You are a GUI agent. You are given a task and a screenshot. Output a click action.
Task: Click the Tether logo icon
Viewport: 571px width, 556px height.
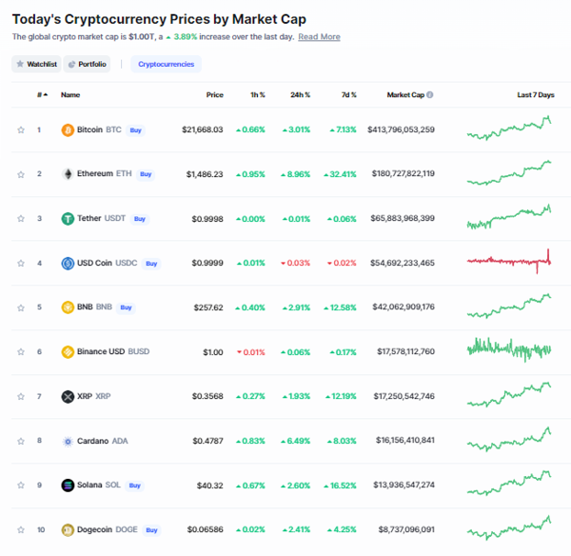68,219
